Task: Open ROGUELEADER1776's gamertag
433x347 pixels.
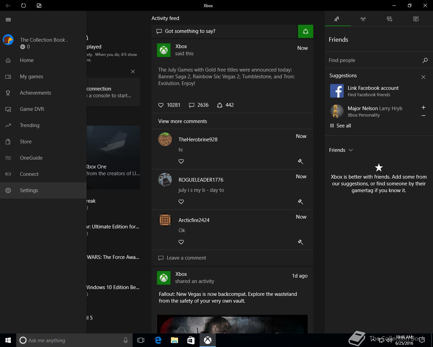Action: 201,180
